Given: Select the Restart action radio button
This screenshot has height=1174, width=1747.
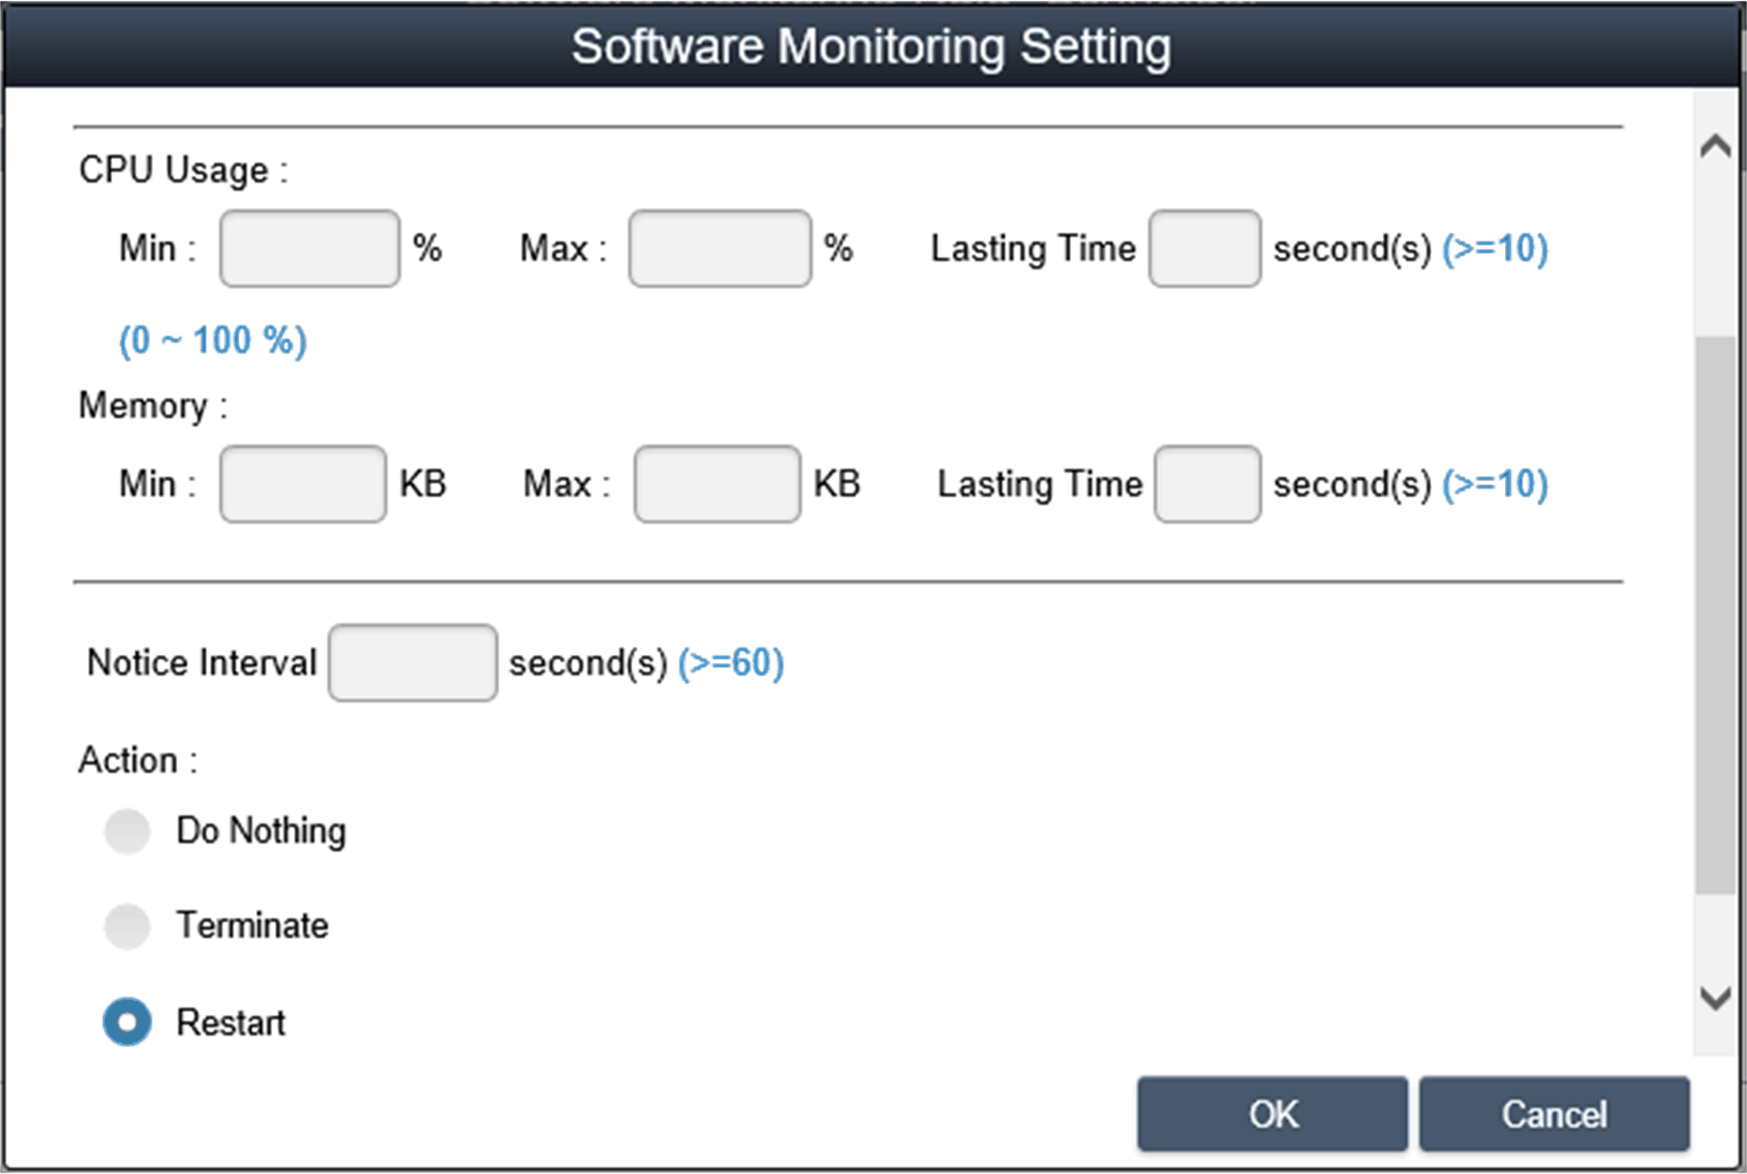Looking at the screenshot, I should (x=127, y=1022).
